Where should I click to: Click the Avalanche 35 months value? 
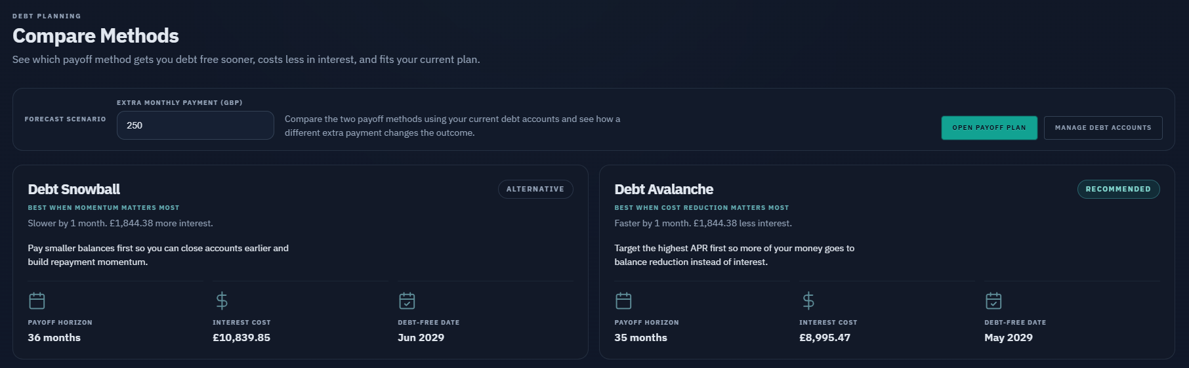pyautogui.click(x=640, y=338)
